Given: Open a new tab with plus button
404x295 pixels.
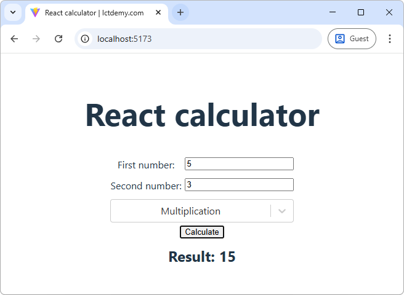Looking at the screenshot, I should point(180,12).
